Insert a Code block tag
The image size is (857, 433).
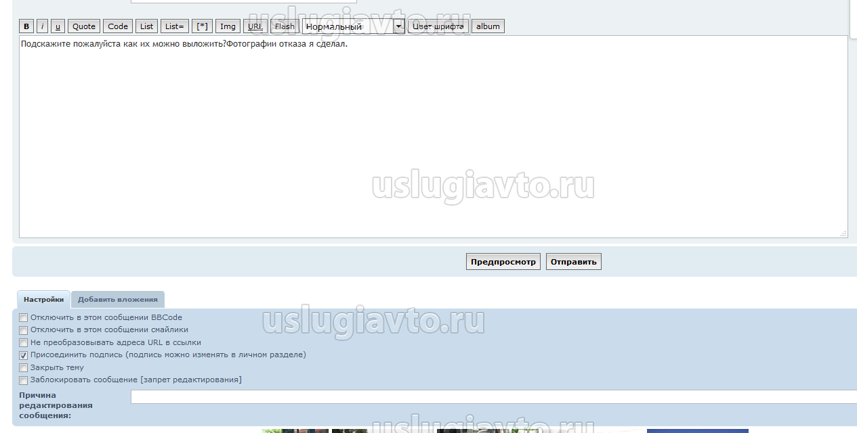118,26
